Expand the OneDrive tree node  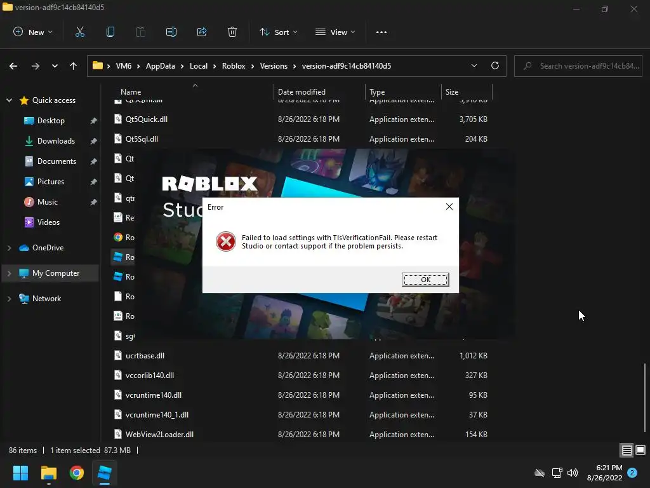[9, 248]
